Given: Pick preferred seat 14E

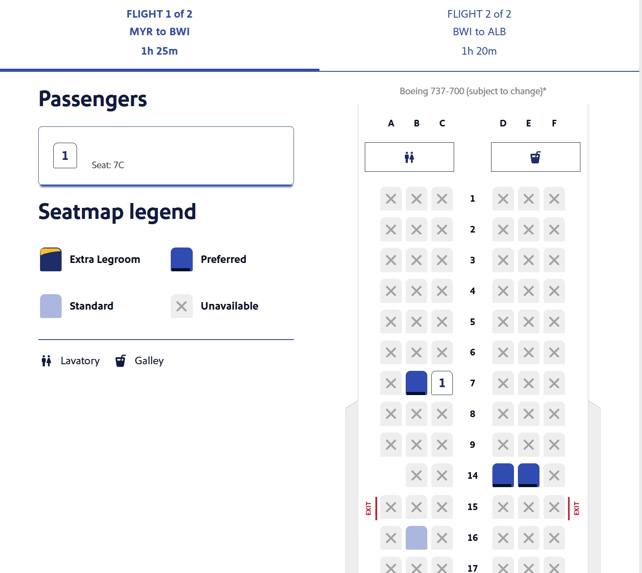Looking at the screenshot, I should click(528, 475).
